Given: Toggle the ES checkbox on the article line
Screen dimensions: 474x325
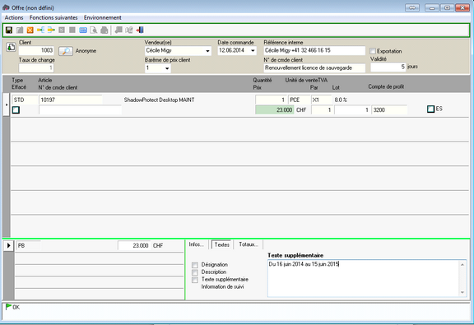Looking at the screenshot, I should (430, 109).
